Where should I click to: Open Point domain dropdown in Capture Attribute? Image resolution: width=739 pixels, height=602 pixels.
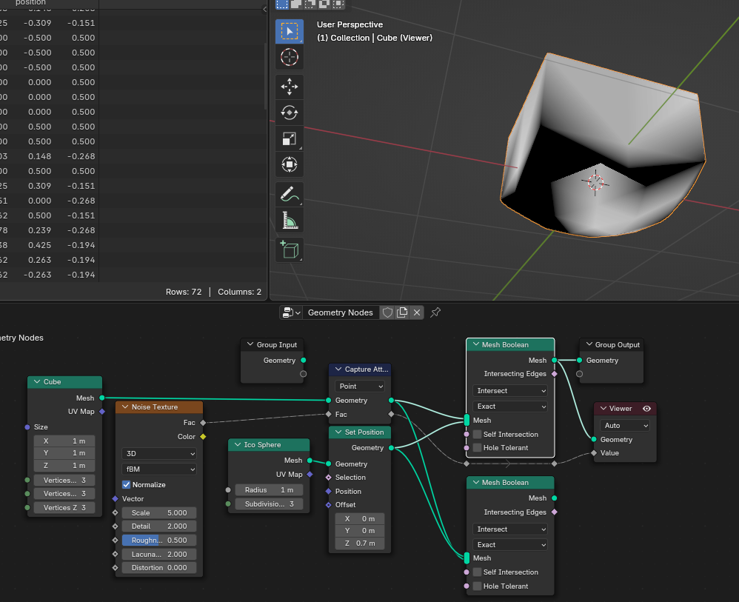click(x=360, y=386)
